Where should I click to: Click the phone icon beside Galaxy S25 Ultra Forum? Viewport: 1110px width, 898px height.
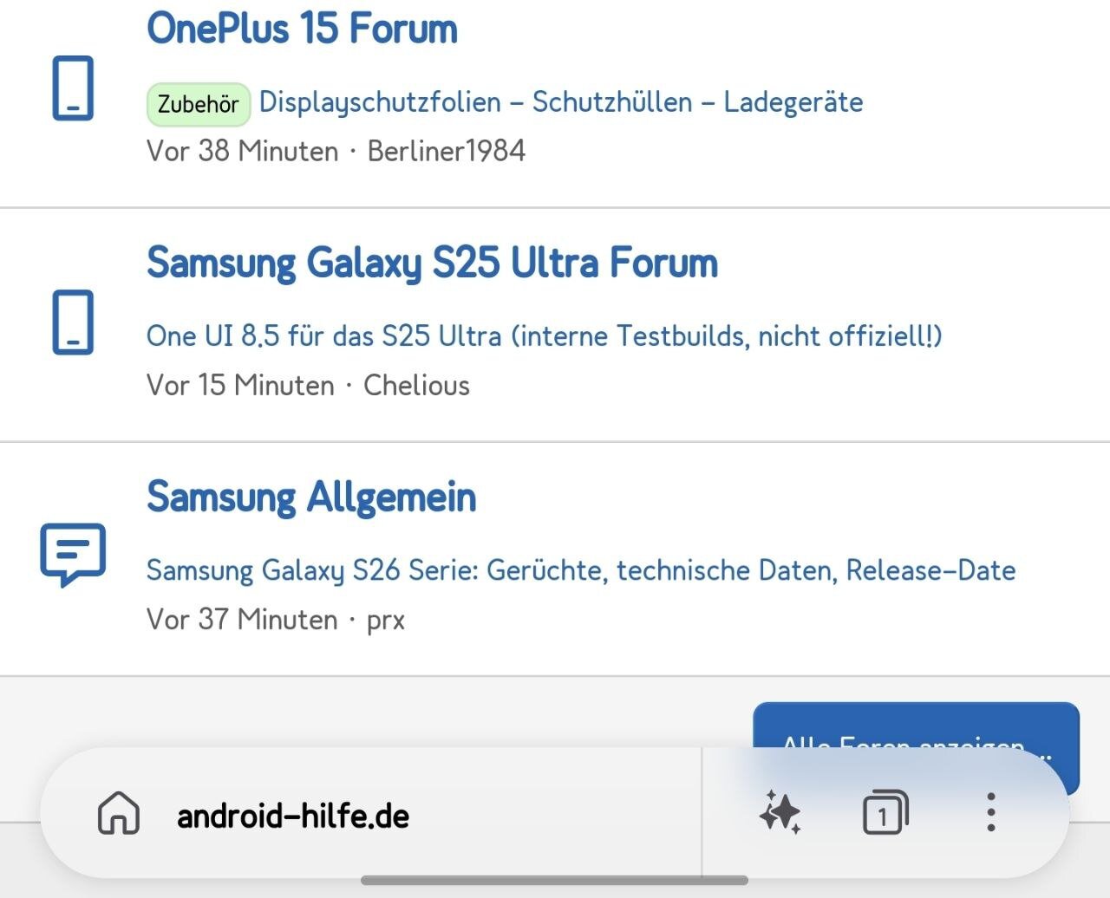[73, 322]
